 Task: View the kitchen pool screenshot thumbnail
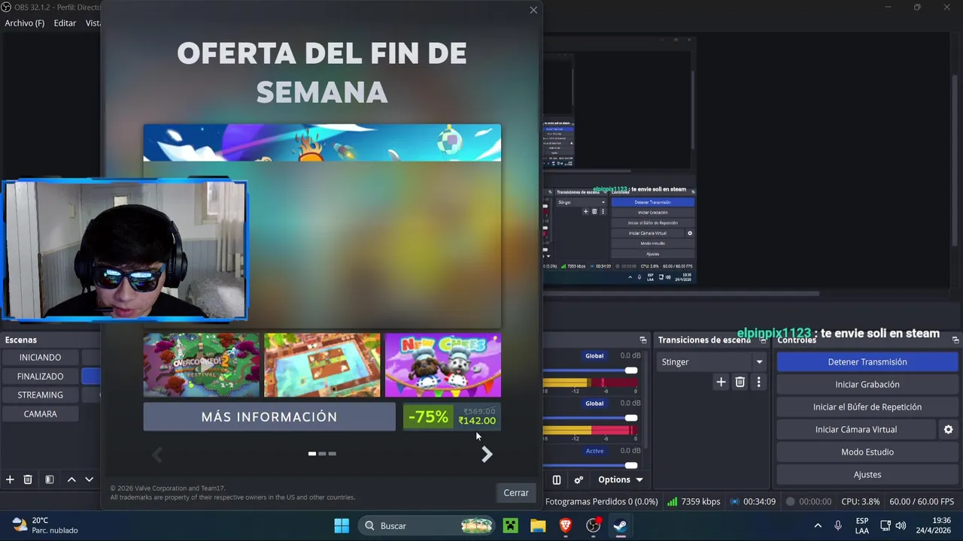[x=322, y=365]
